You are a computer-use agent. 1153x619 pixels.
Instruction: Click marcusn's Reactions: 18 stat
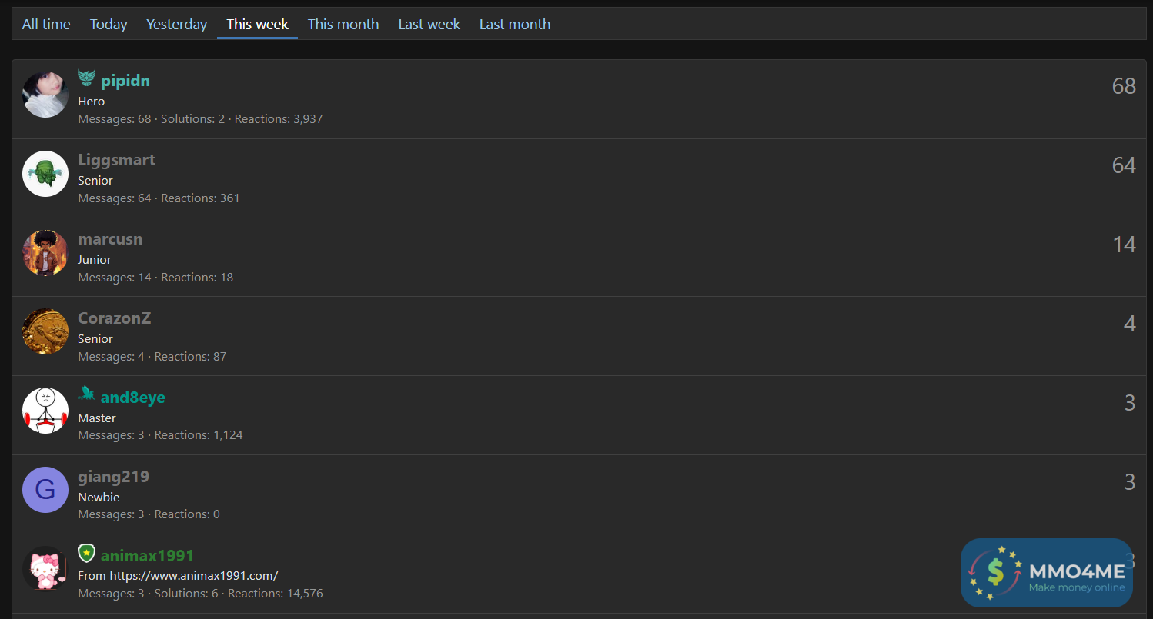[197, 278]
